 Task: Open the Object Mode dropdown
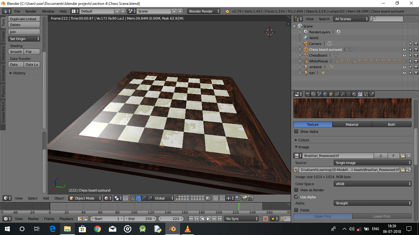(x=85, y=198)
